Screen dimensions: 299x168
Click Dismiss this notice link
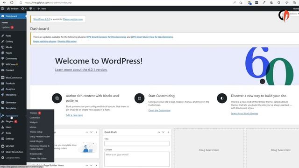pos(67,42)
